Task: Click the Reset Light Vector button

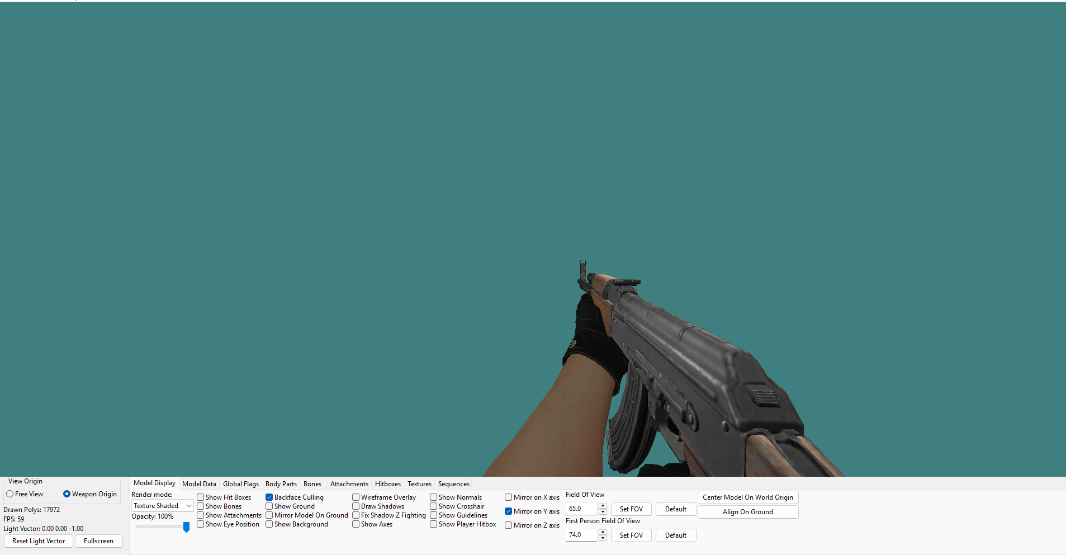Action: (x=39, y=541)
